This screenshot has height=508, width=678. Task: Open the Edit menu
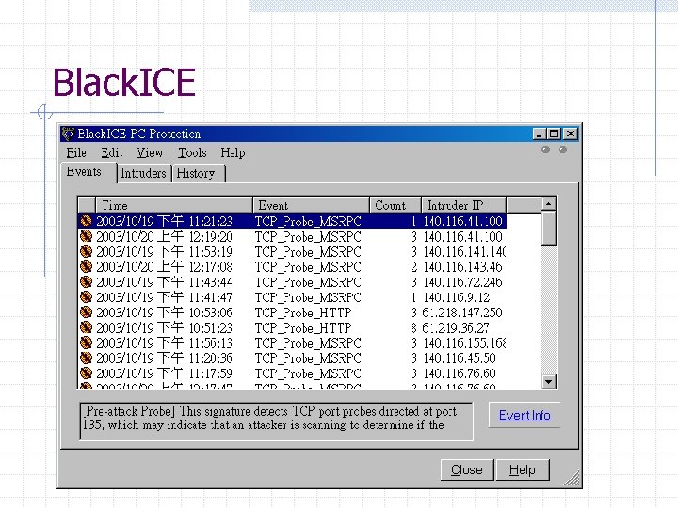click(111, 153)
